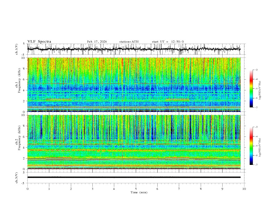This screenshot has height=212, width=275.
Task: Click time-axis tick label '2'
Action: pyautogui.click(x=71, y=189)
